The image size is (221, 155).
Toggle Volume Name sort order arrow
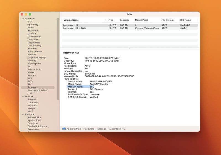106,20
